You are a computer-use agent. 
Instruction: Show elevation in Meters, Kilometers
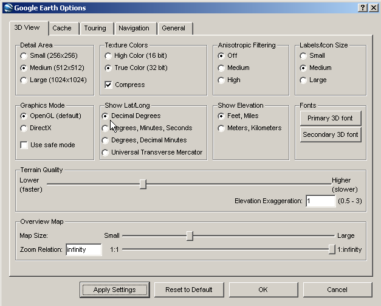point(250,128)
